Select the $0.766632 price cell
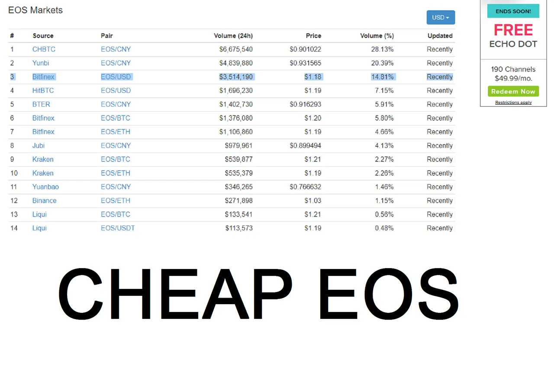554x369 pixels. [306, 187]
